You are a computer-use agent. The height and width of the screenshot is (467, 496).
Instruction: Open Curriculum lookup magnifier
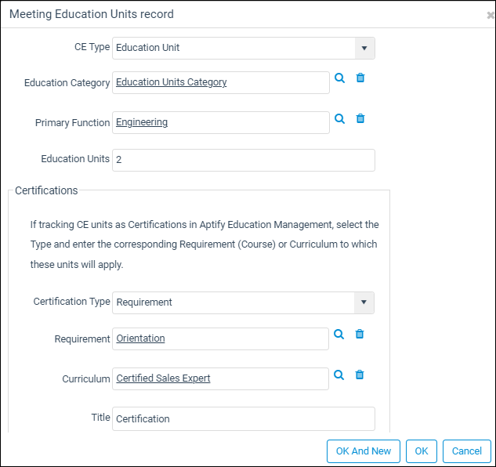[339, 375]
